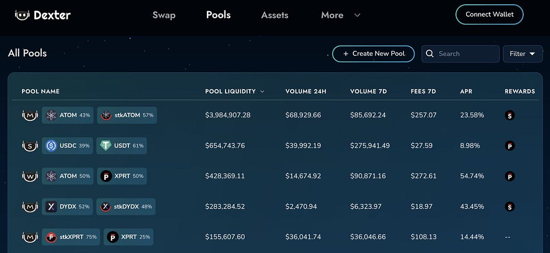Open the Pools tab

[x=218, y=15]
